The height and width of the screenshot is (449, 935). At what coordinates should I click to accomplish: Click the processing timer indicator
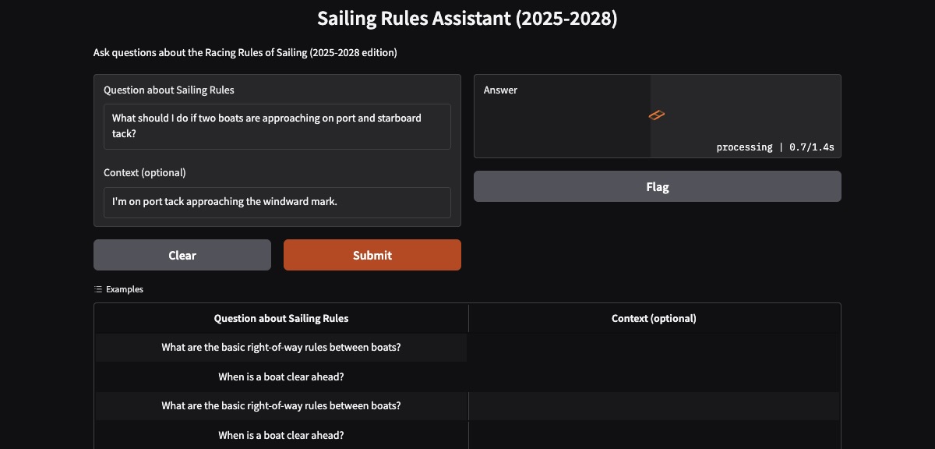(x=774, y=147)
